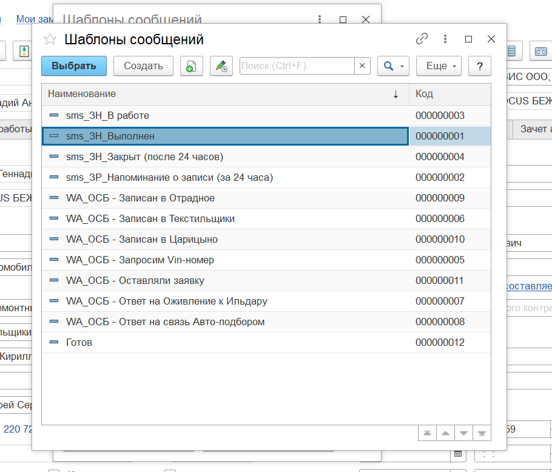Click into the Поиск search field
552x472 pixels.
click(x=296, y=66)
